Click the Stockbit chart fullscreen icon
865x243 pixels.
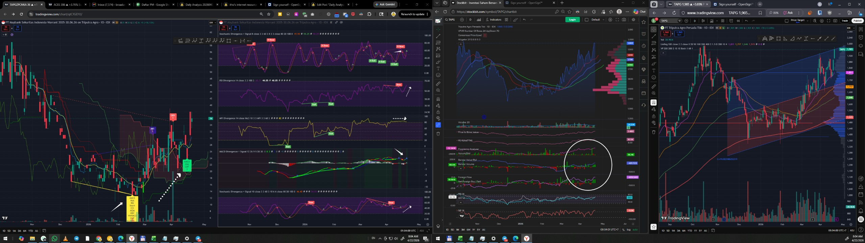[617, 20]
